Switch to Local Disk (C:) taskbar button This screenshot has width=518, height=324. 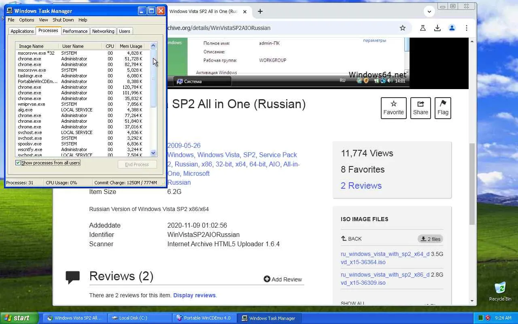pos(140,318)
